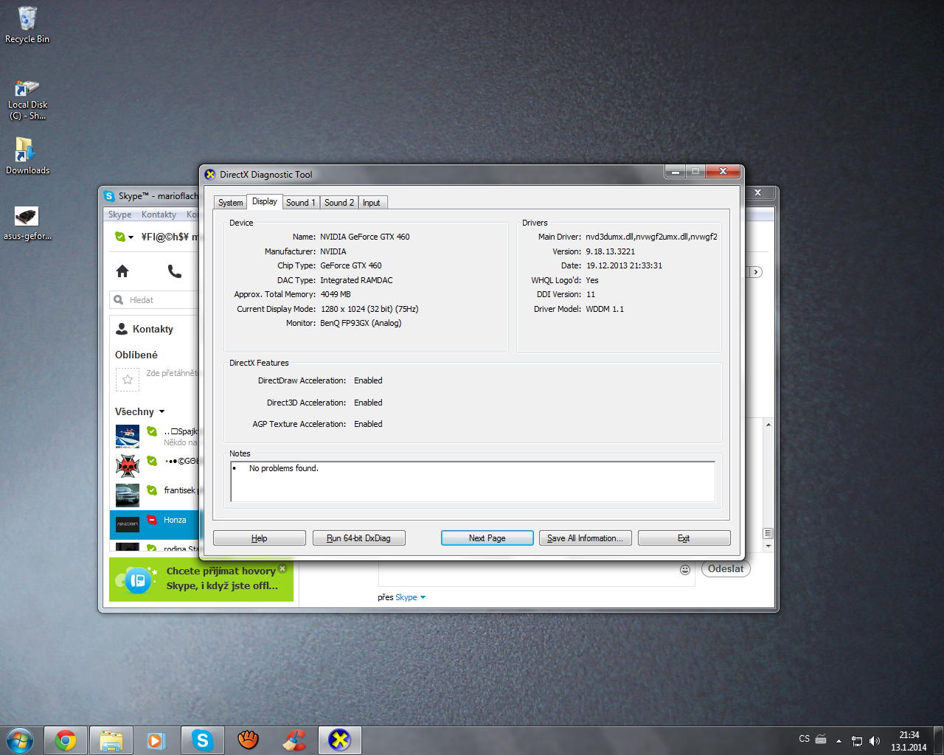This screenshot has height=755, width=944.
Task: Click the network icon in the system tray
Action: point(857,741)
